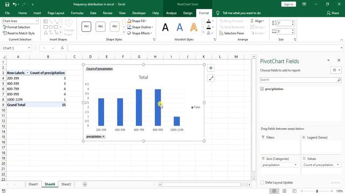The height and width of the screenshot is (194, 345).
Task: Zoom in with plus button
Action: tap(332, 191)
